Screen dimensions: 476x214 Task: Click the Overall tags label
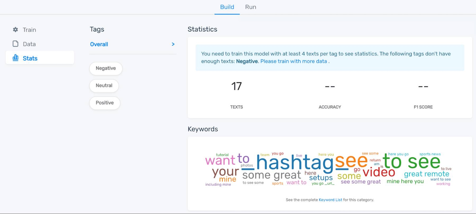99,44
